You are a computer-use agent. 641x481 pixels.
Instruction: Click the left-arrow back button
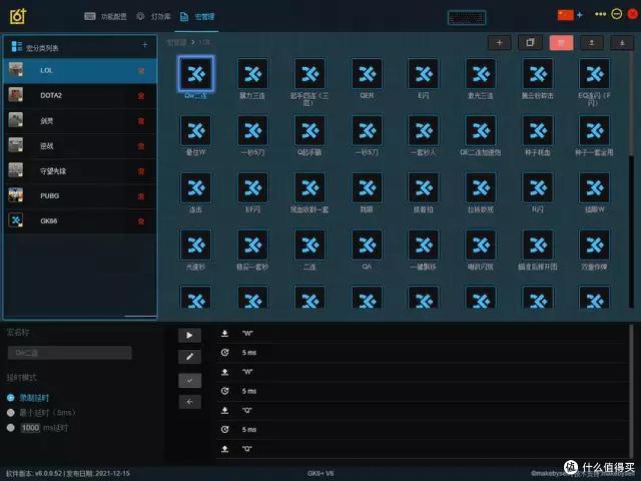(190, 401)
